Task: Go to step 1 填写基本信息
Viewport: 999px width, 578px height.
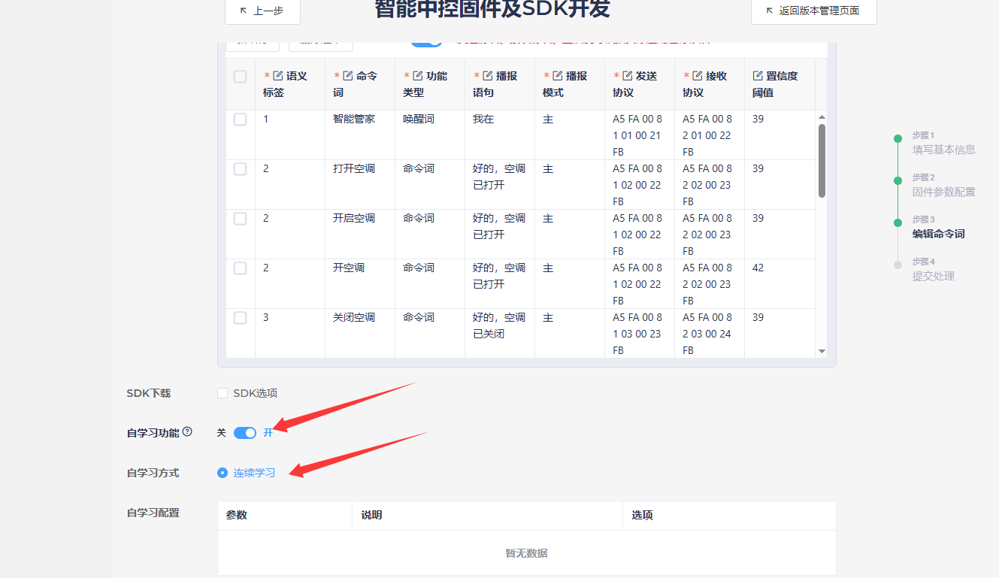Action: [943, 150]
